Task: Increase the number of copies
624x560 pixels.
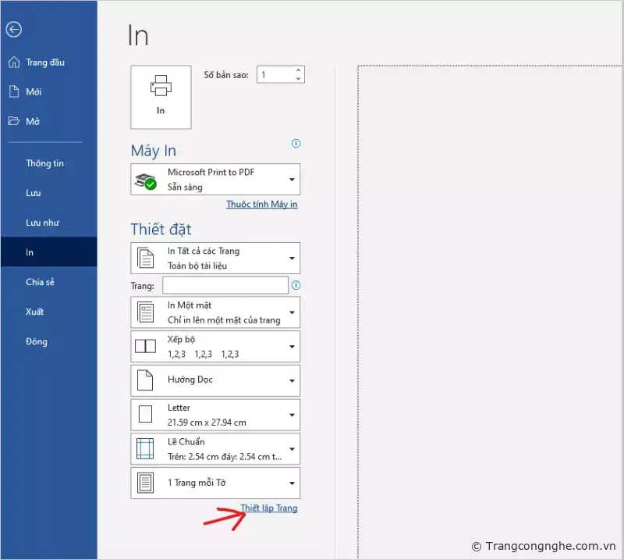Action: coord(298,70)
